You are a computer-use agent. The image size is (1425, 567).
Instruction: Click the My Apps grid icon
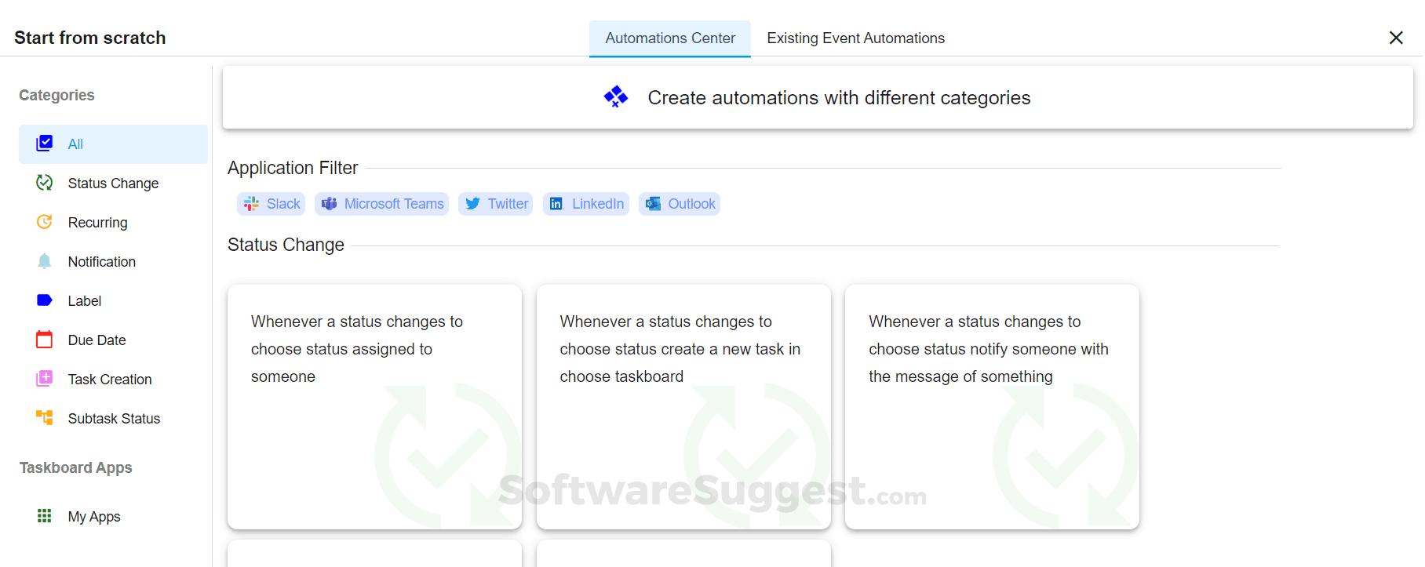tap(45, 516)
